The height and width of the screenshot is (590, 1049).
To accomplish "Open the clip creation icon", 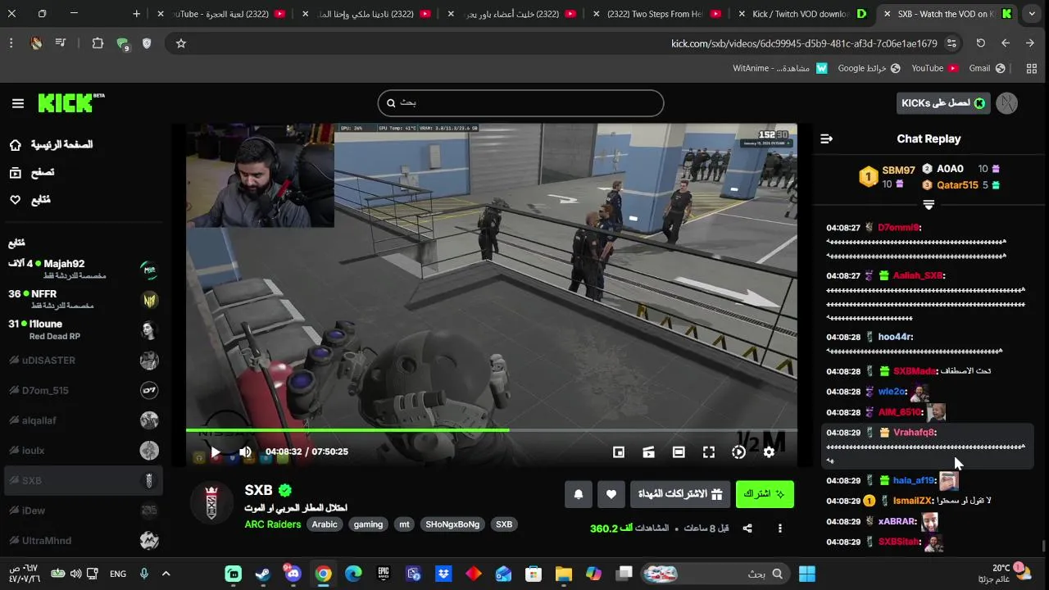I will [648, 452].
